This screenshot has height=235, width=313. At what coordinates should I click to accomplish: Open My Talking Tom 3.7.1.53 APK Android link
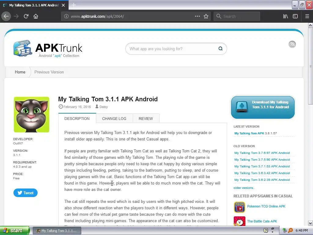262,166
